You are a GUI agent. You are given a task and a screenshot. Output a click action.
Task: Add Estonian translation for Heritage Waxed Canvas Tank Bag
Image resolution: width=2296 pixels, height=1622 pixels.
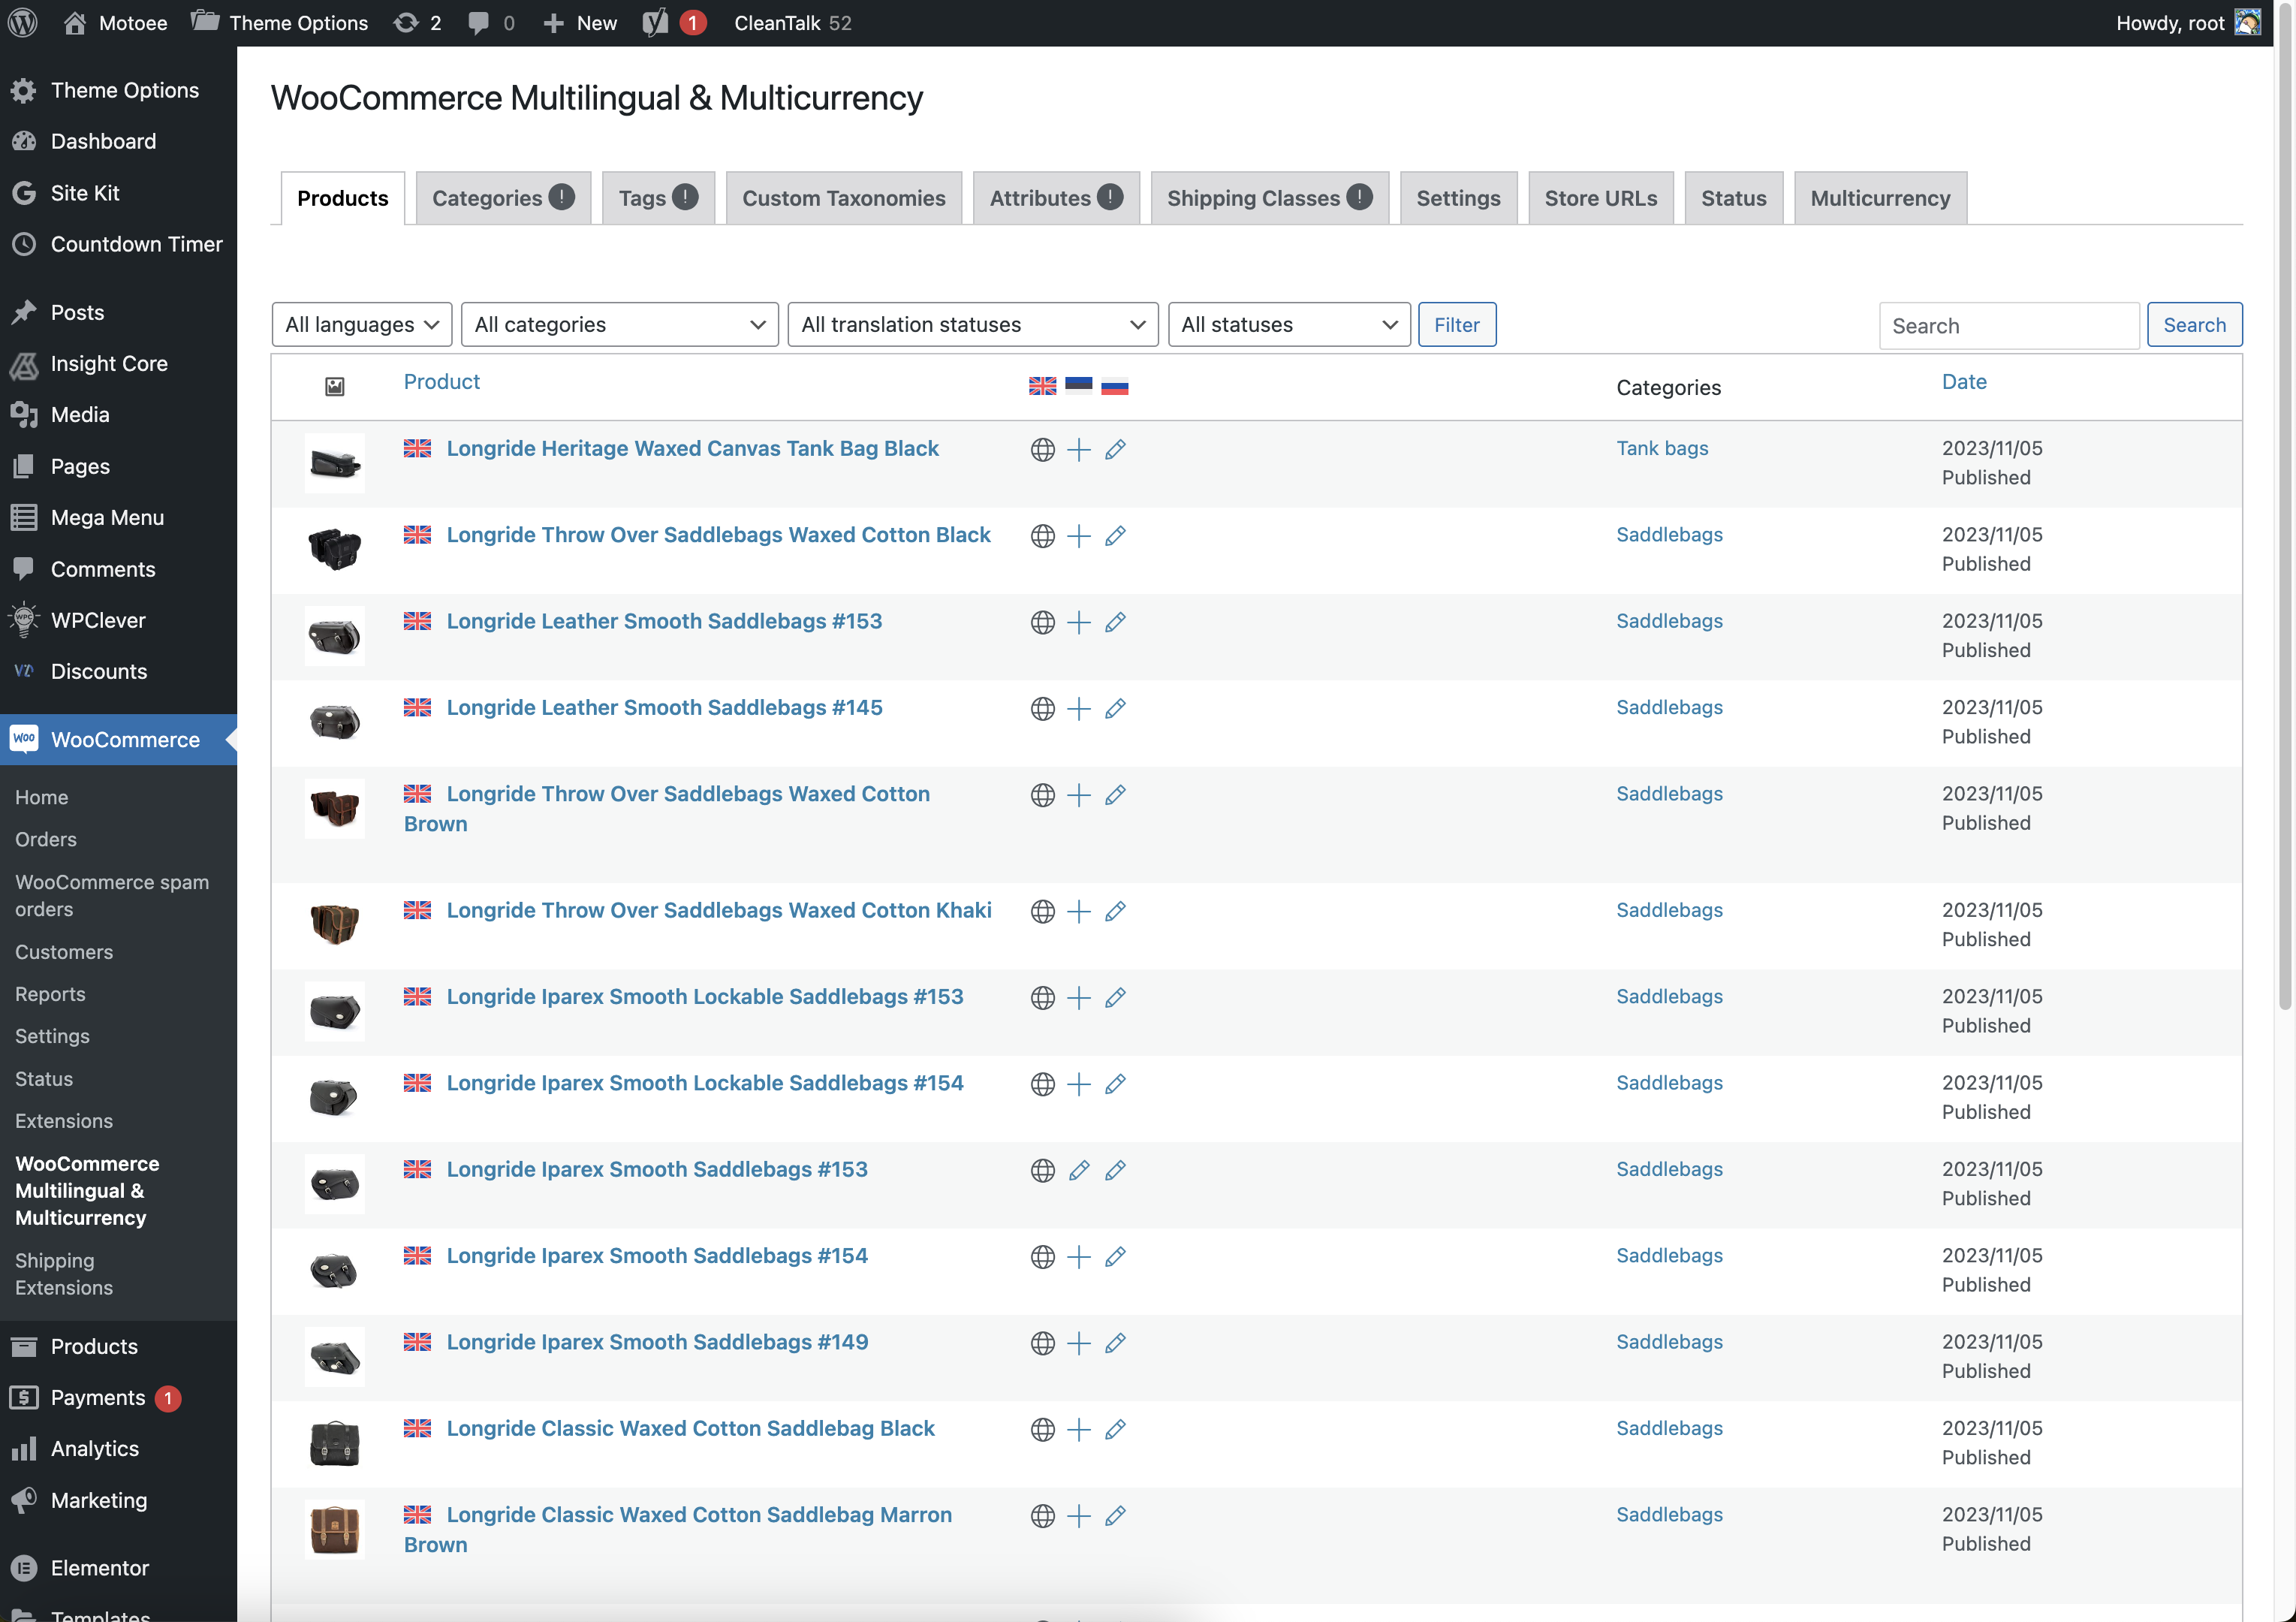(x=1078, y=450)
